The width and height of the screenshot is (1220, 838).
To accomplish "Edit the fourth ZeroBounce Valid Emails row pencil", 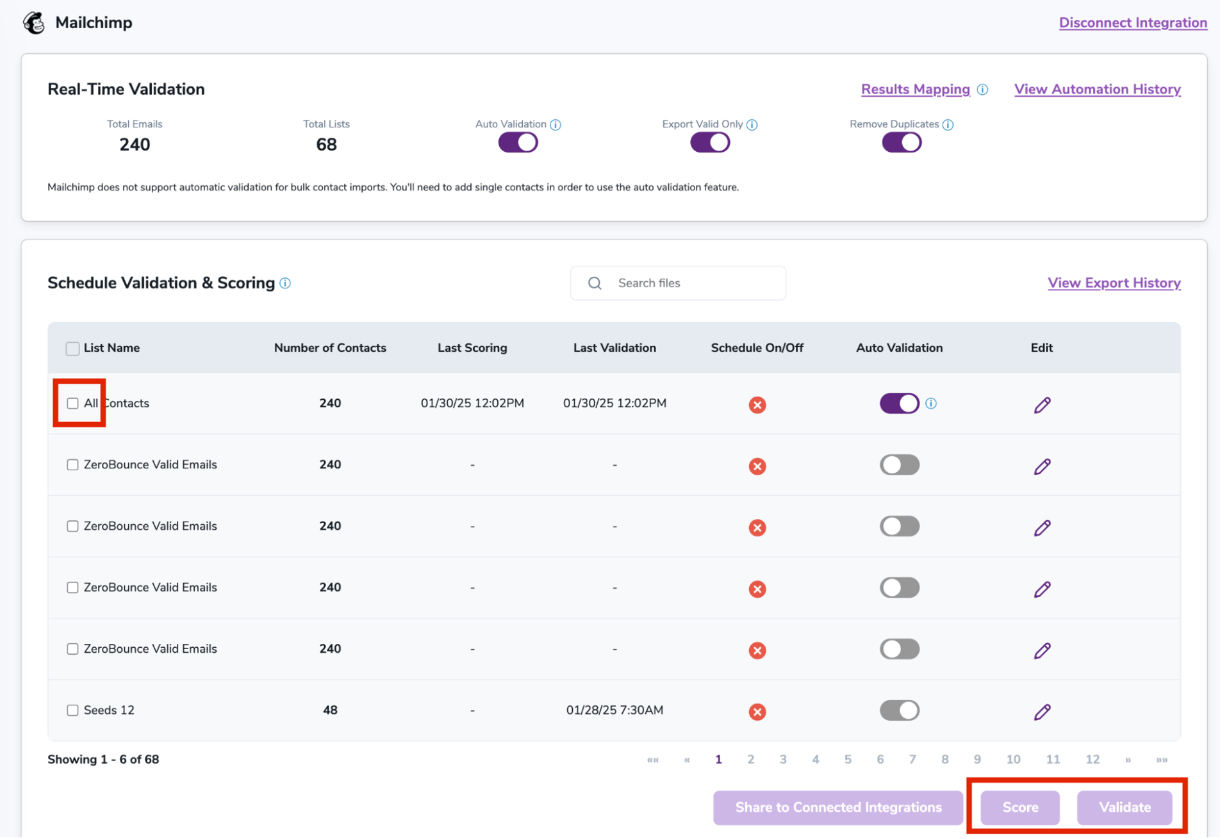I will click(x=1042, y=650).
